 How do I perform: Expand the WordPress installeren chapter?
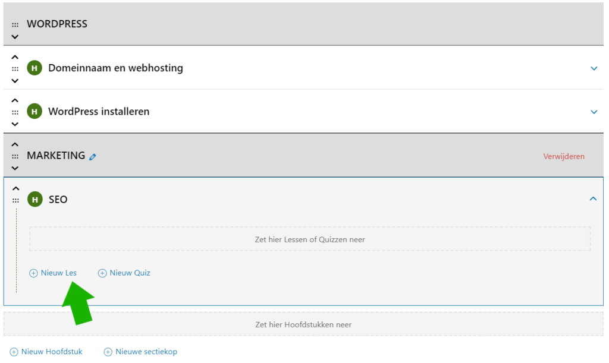click(x=593, y=112)
